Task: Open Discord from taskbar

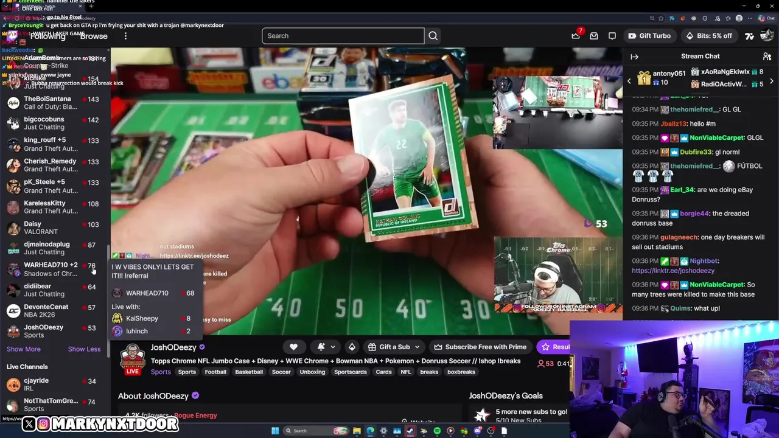Action: coord(477,431)
